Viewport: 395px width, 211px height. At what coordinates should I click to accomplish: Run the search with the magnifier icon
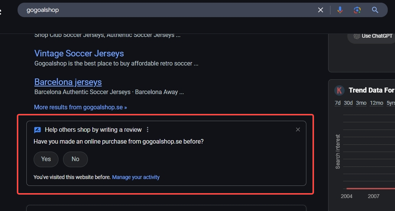click(375, 10)
